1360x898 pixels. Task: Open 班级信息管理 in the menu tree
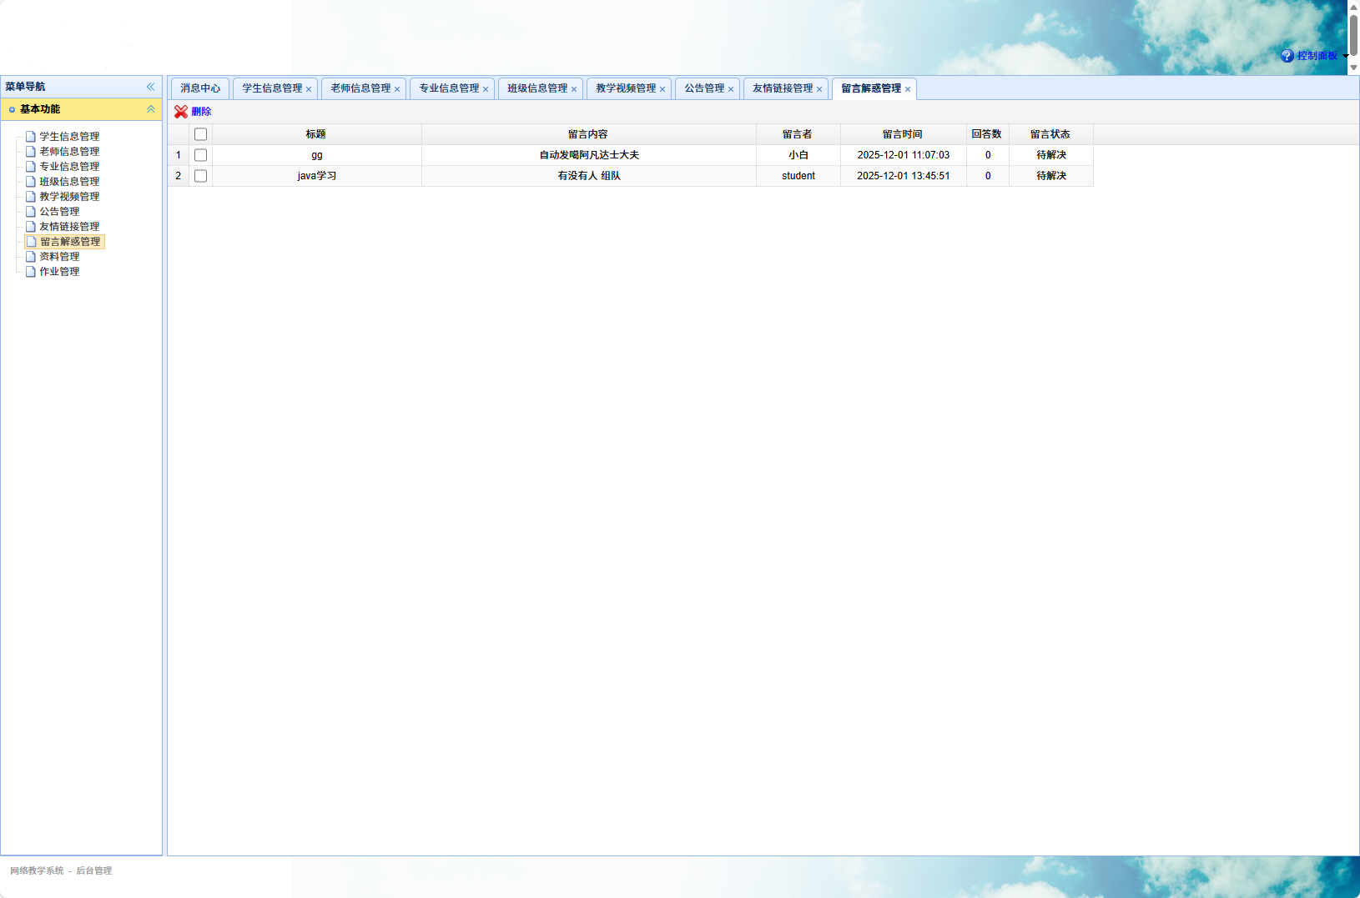[x=69, y=182]
